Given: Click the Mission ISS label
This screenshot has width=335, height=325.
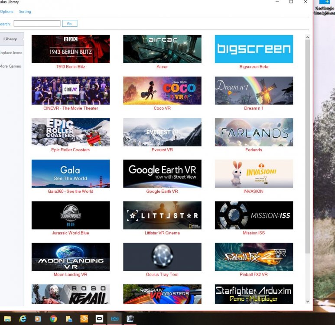Looking at the screenshot, I should pos(254,233).
